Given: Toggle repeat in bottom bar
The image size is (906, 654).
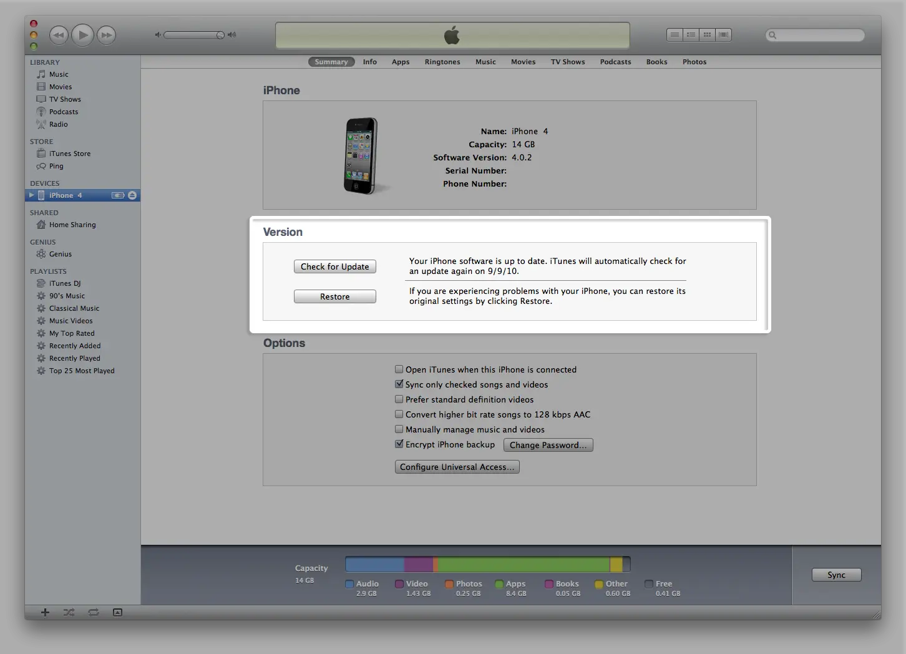Looking at the screenshot, I should 93,612.
